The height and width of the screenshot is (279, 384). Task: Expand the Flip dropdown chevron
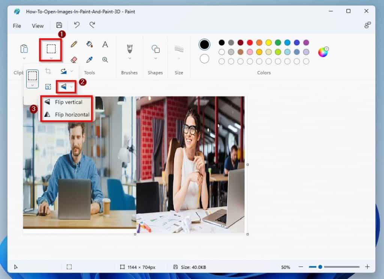pyautogui.click(x=71, y=87)
